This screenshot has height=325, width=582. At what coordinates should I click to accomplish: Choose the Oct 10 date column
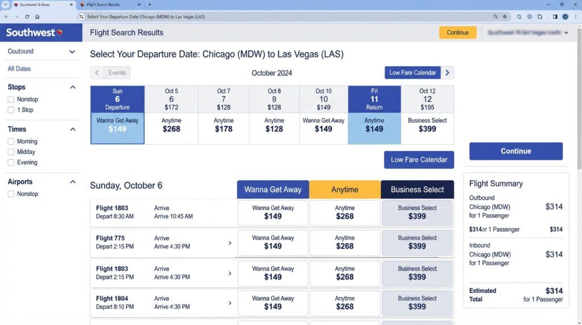click(323, 115)
